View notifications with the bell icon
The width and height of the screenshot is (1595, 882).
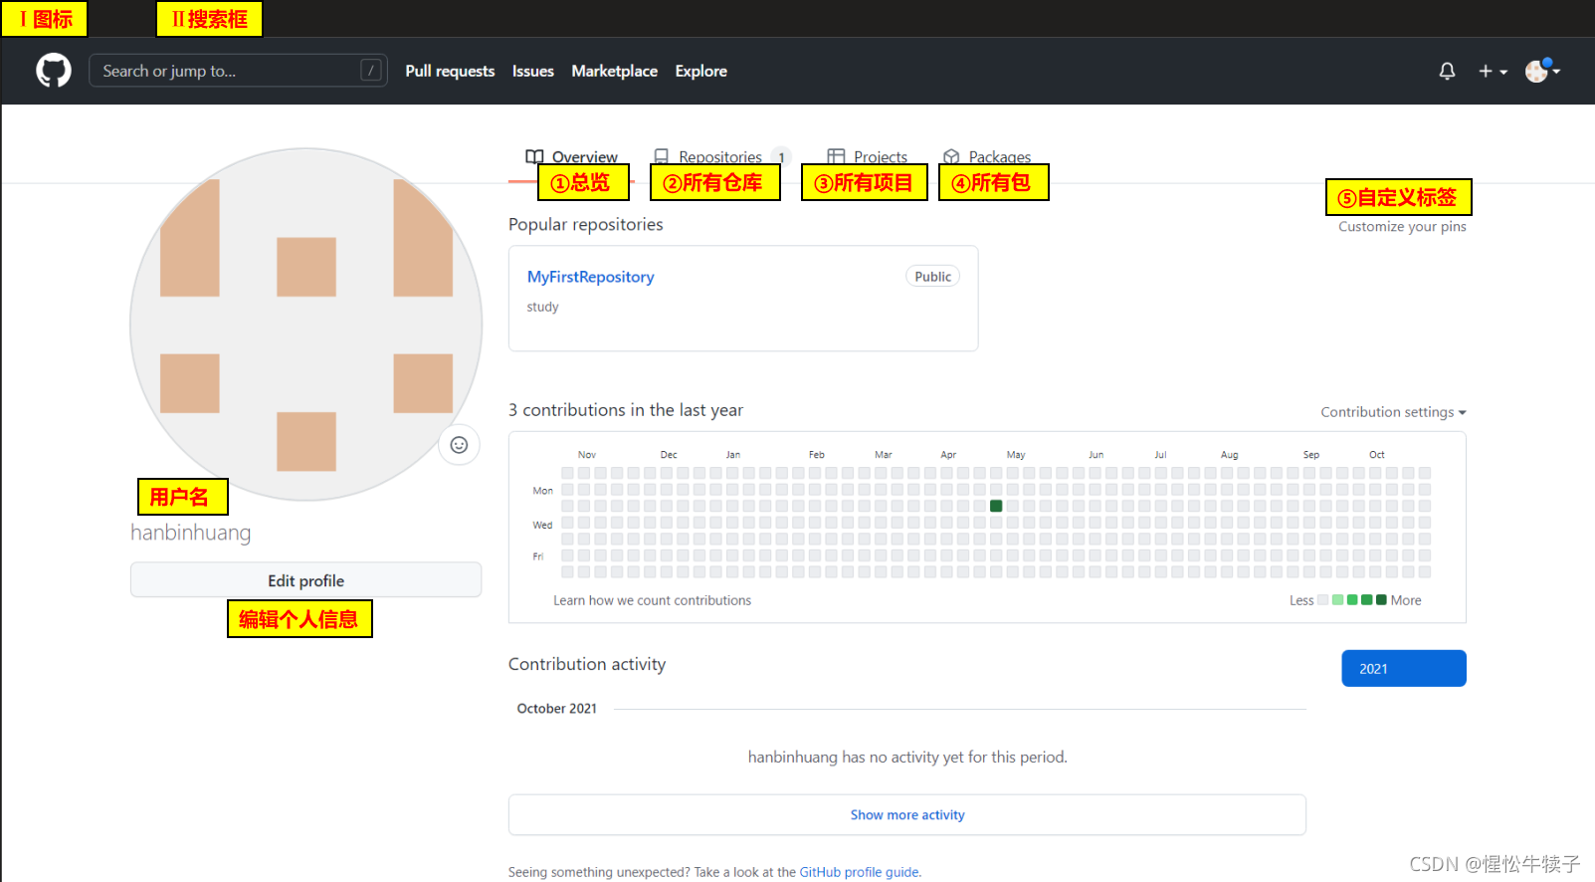pyautogui.click(x=1447, y=71)
